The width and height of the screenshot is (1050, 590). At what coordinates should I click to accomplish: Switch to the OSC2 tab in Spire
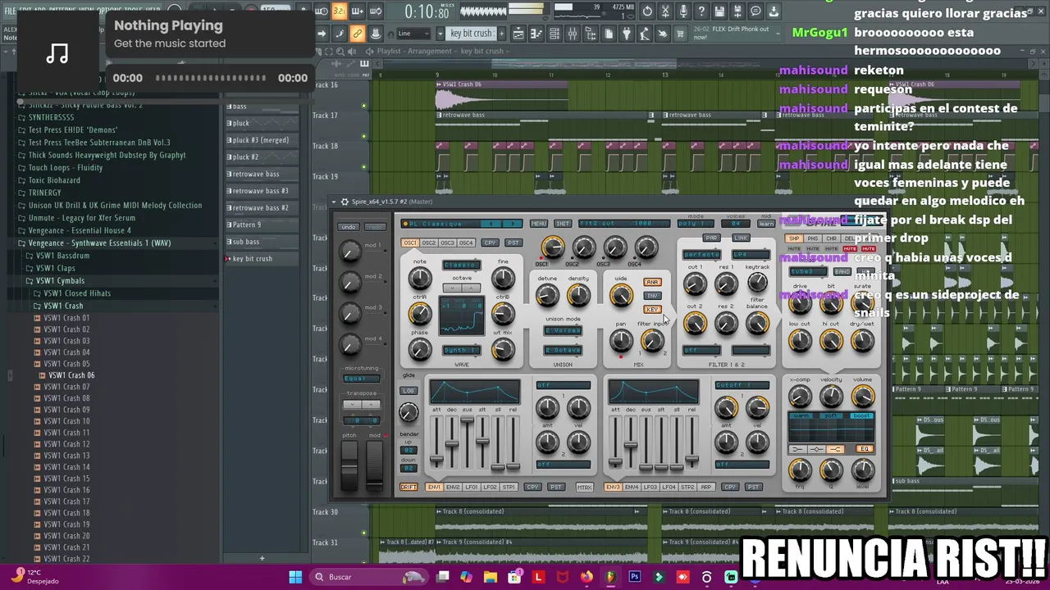[x=428, y=243]
